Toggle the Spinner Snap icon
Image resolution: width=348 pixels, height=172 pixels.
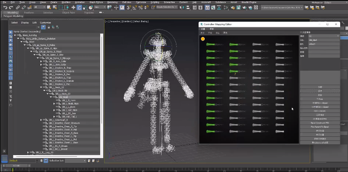[x=146, y=7]
